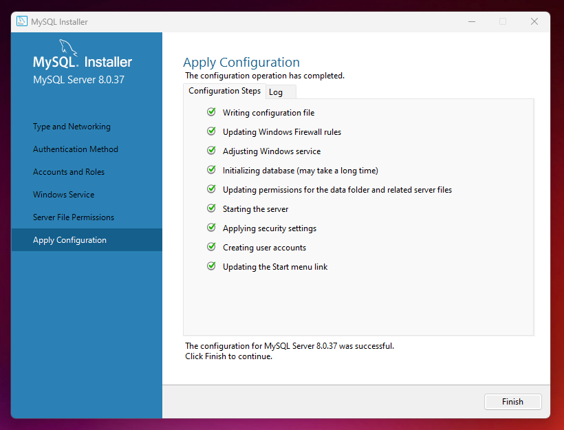Select Apply Configuration sidebar step
This screenshot has height=430, width=564.
click(x=87, y=240)
